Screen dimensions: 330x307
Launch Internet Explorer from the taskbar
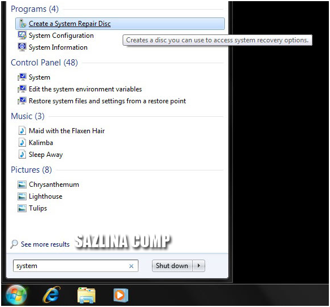point(51,295)
